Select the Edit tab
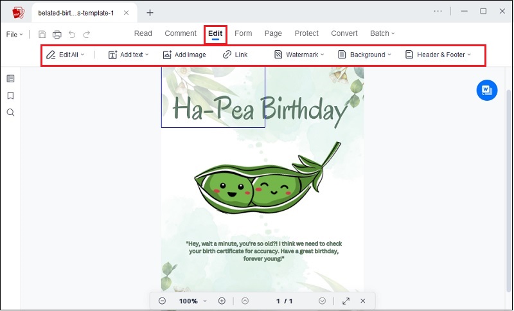514x311 pixels. pyautogui.click(x=215, y=34)
